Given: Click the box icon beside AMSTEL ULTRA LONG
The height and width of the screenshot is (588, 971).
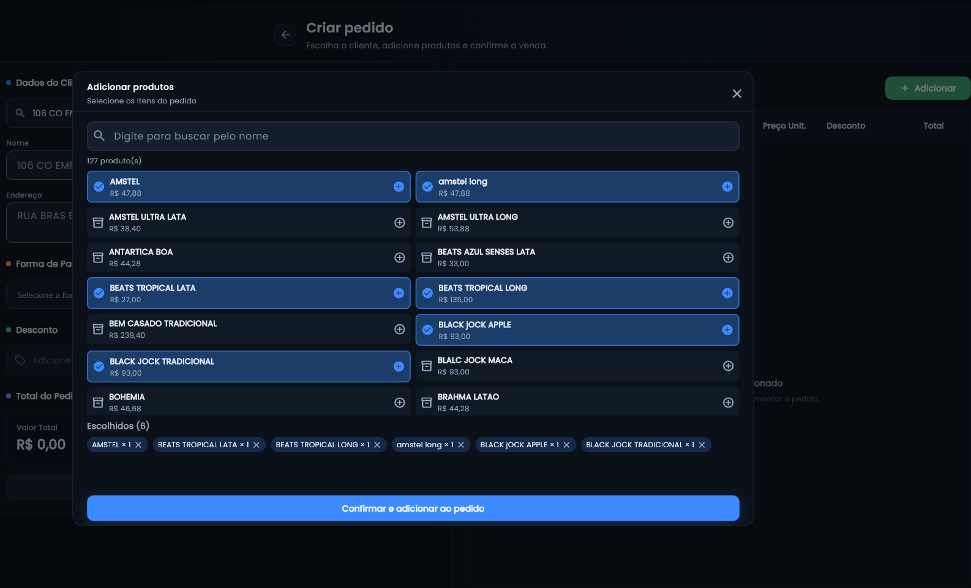Looking at the screenshot, I should point(427,223).
